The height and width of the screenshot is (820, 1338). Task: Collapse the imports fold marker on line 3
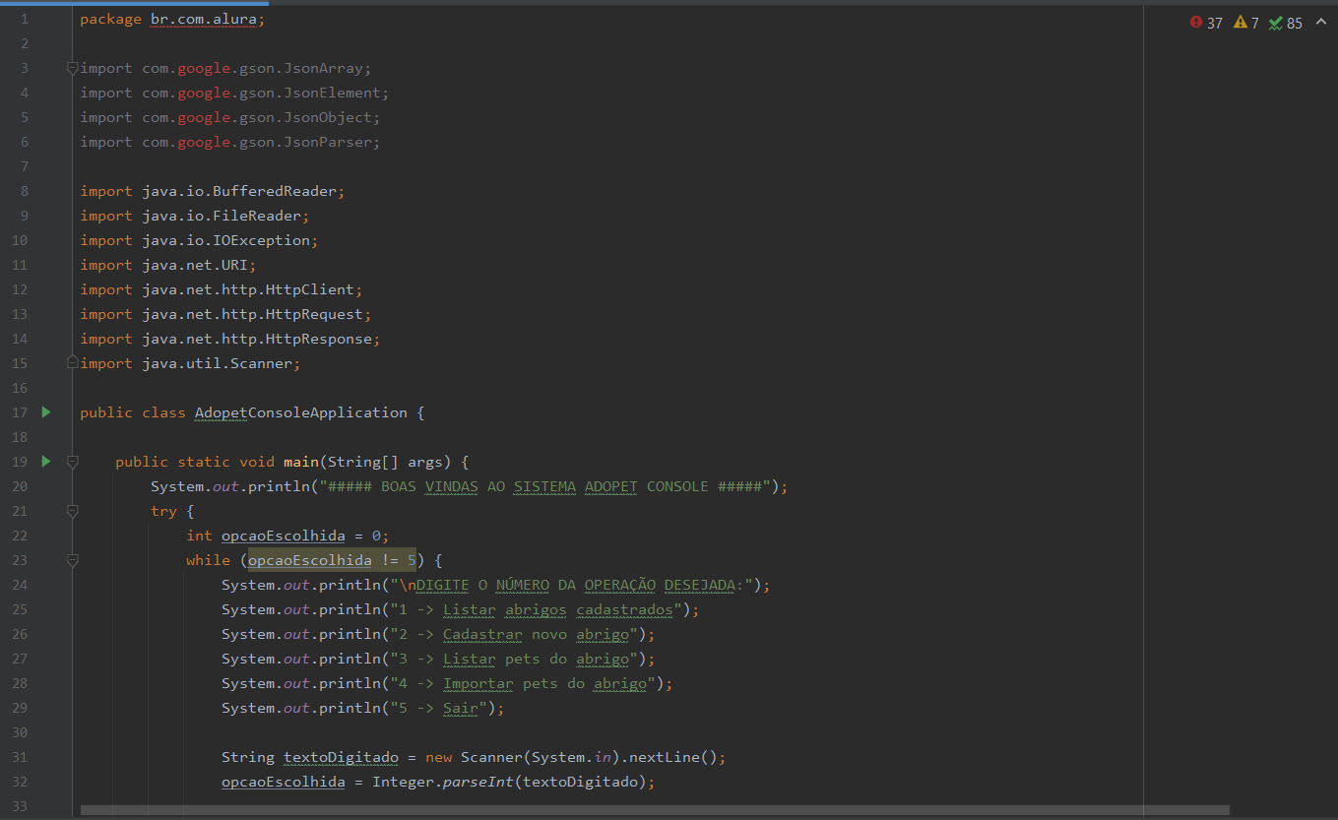pos(72,68)
